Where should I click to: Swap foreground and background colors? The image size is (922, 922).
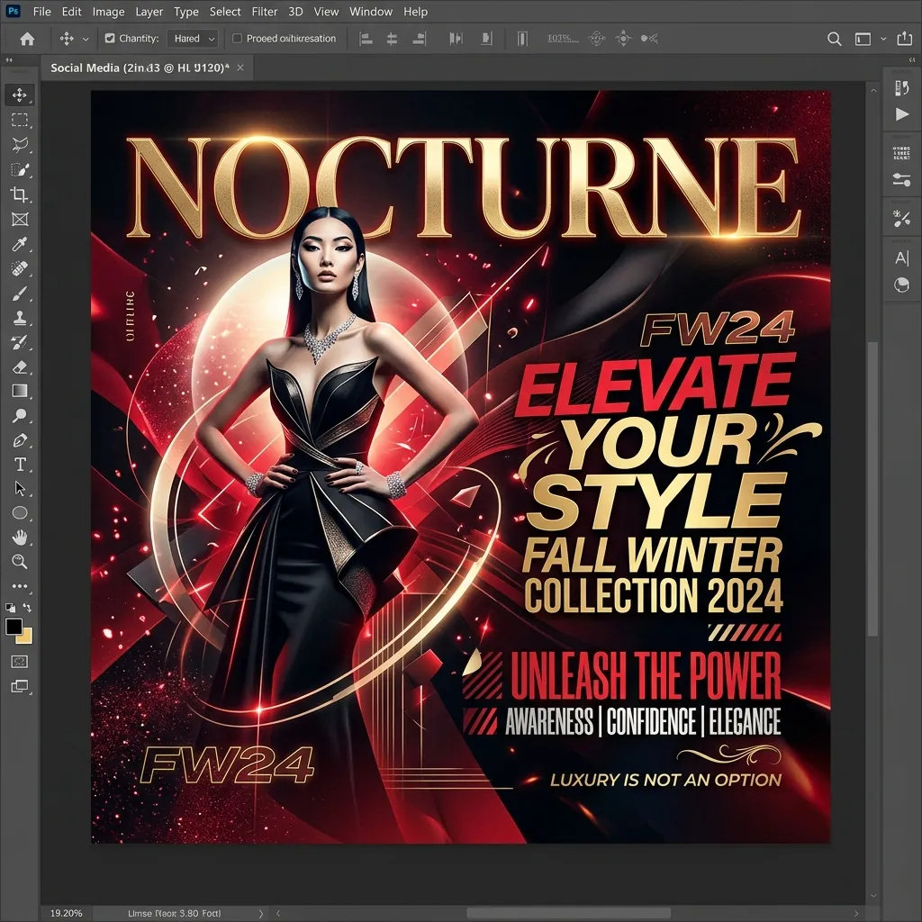27,608
